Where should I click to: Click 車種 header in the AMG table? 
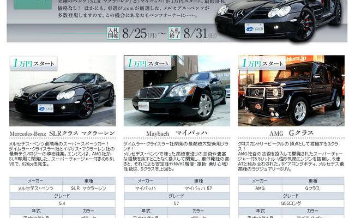point(313,180)
